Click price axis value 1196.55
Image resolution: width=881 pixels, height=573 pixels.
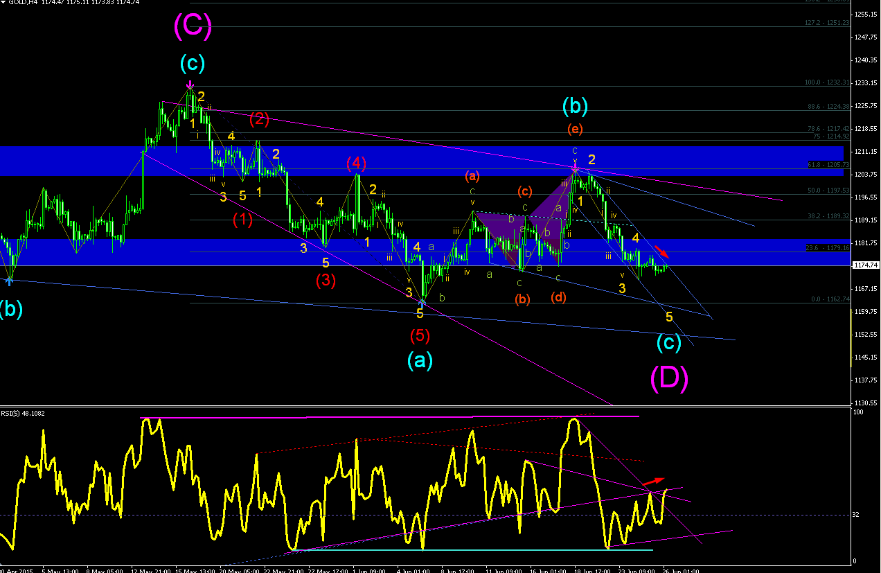pyautogui.click(x=866, y=197)
